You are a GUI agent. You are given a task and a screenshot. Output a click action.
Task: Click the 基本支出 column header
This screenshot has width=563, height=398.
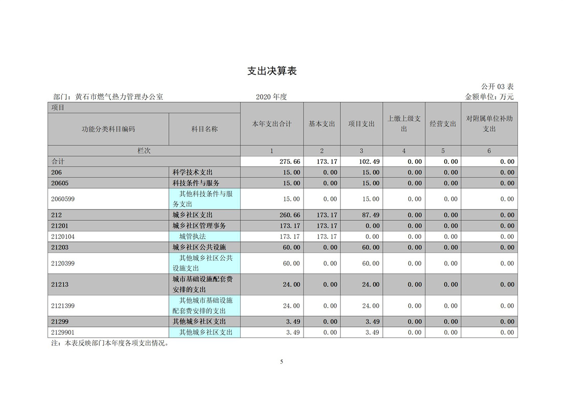coord(322,124)
